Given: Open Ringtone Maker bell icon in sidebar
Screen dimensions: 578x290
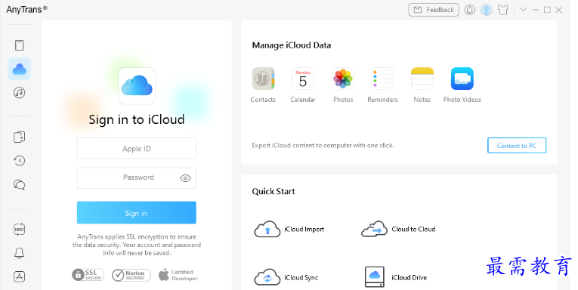Looking at the screenshot, I should pos(19,253).
